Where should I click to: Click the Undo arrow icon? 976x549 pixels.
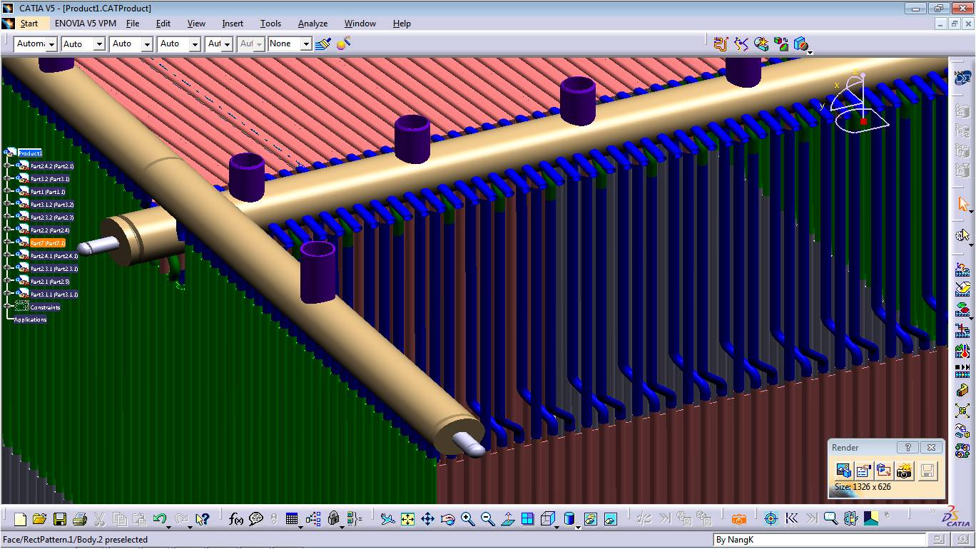160,519
